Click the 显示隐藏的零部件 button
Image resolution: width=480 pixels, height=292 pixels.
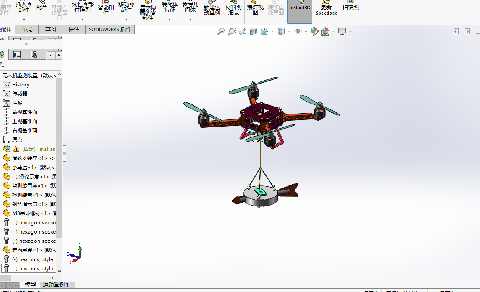pos(148,11)
